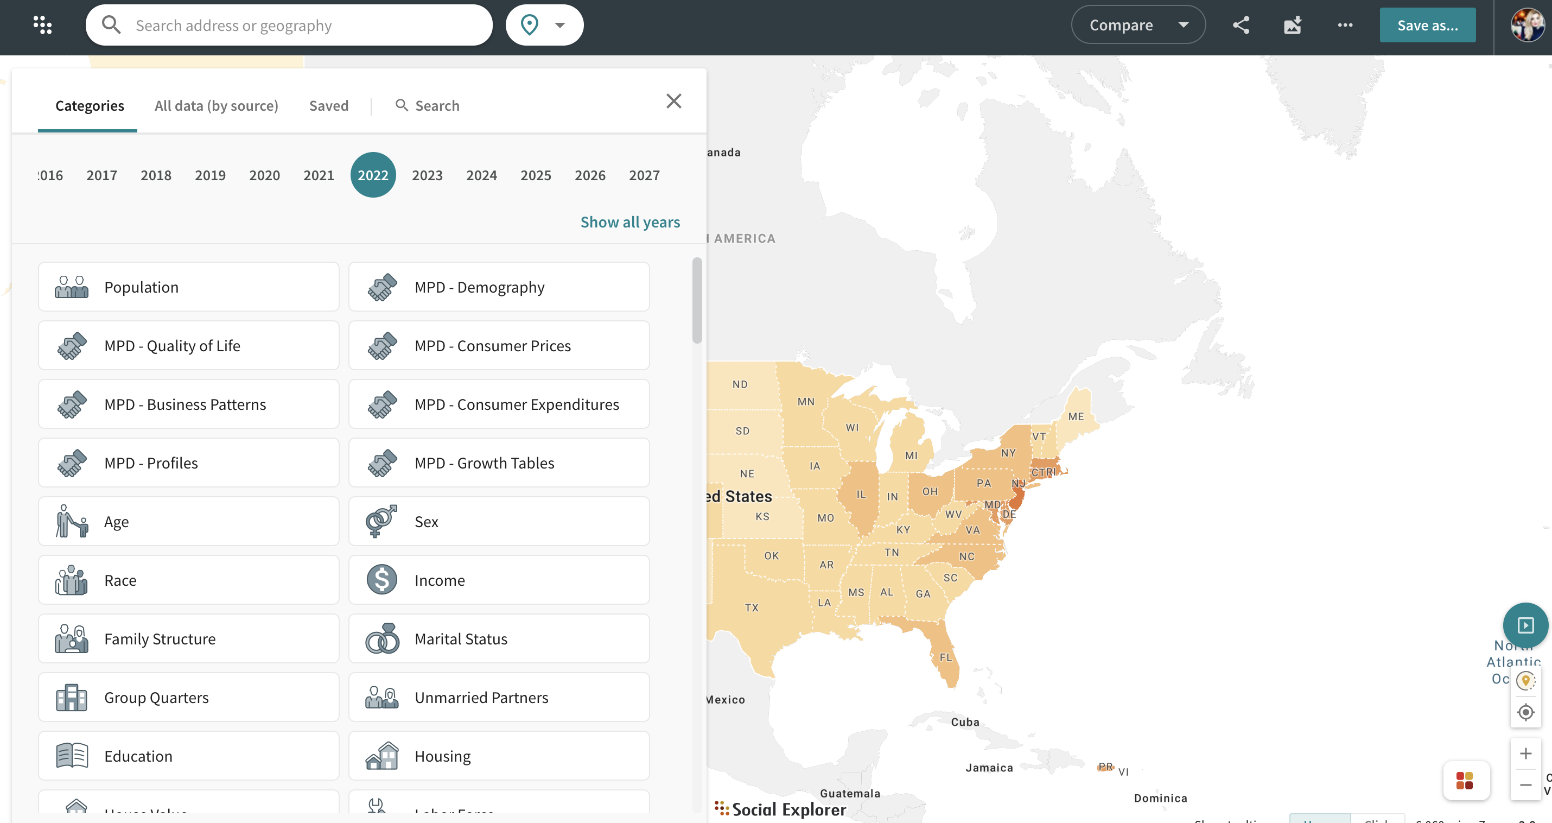Click the map annotation pin icon
1552x823 pixels.
[x=1525, y=681]
